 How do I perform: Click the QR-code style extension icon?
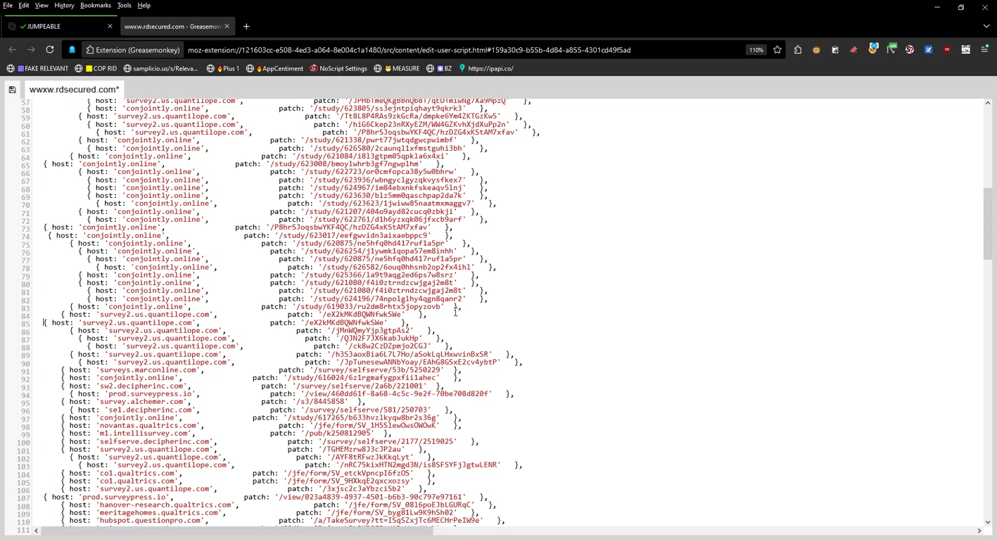pos(966,50)
